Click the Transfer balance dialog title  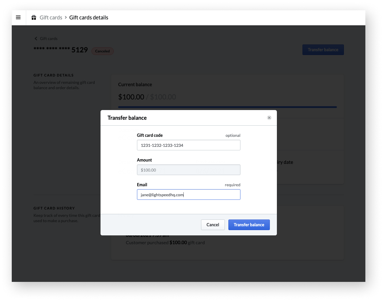tap(127, 118)
